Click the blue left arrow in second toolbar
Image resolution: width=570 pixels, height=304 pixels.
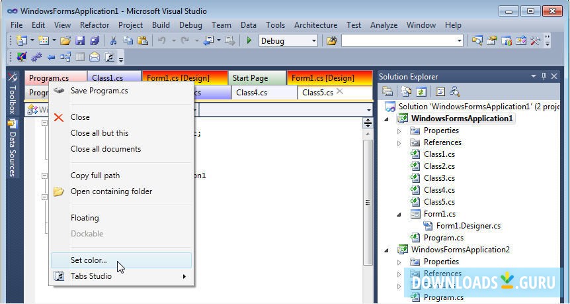[x=52, y=57]
